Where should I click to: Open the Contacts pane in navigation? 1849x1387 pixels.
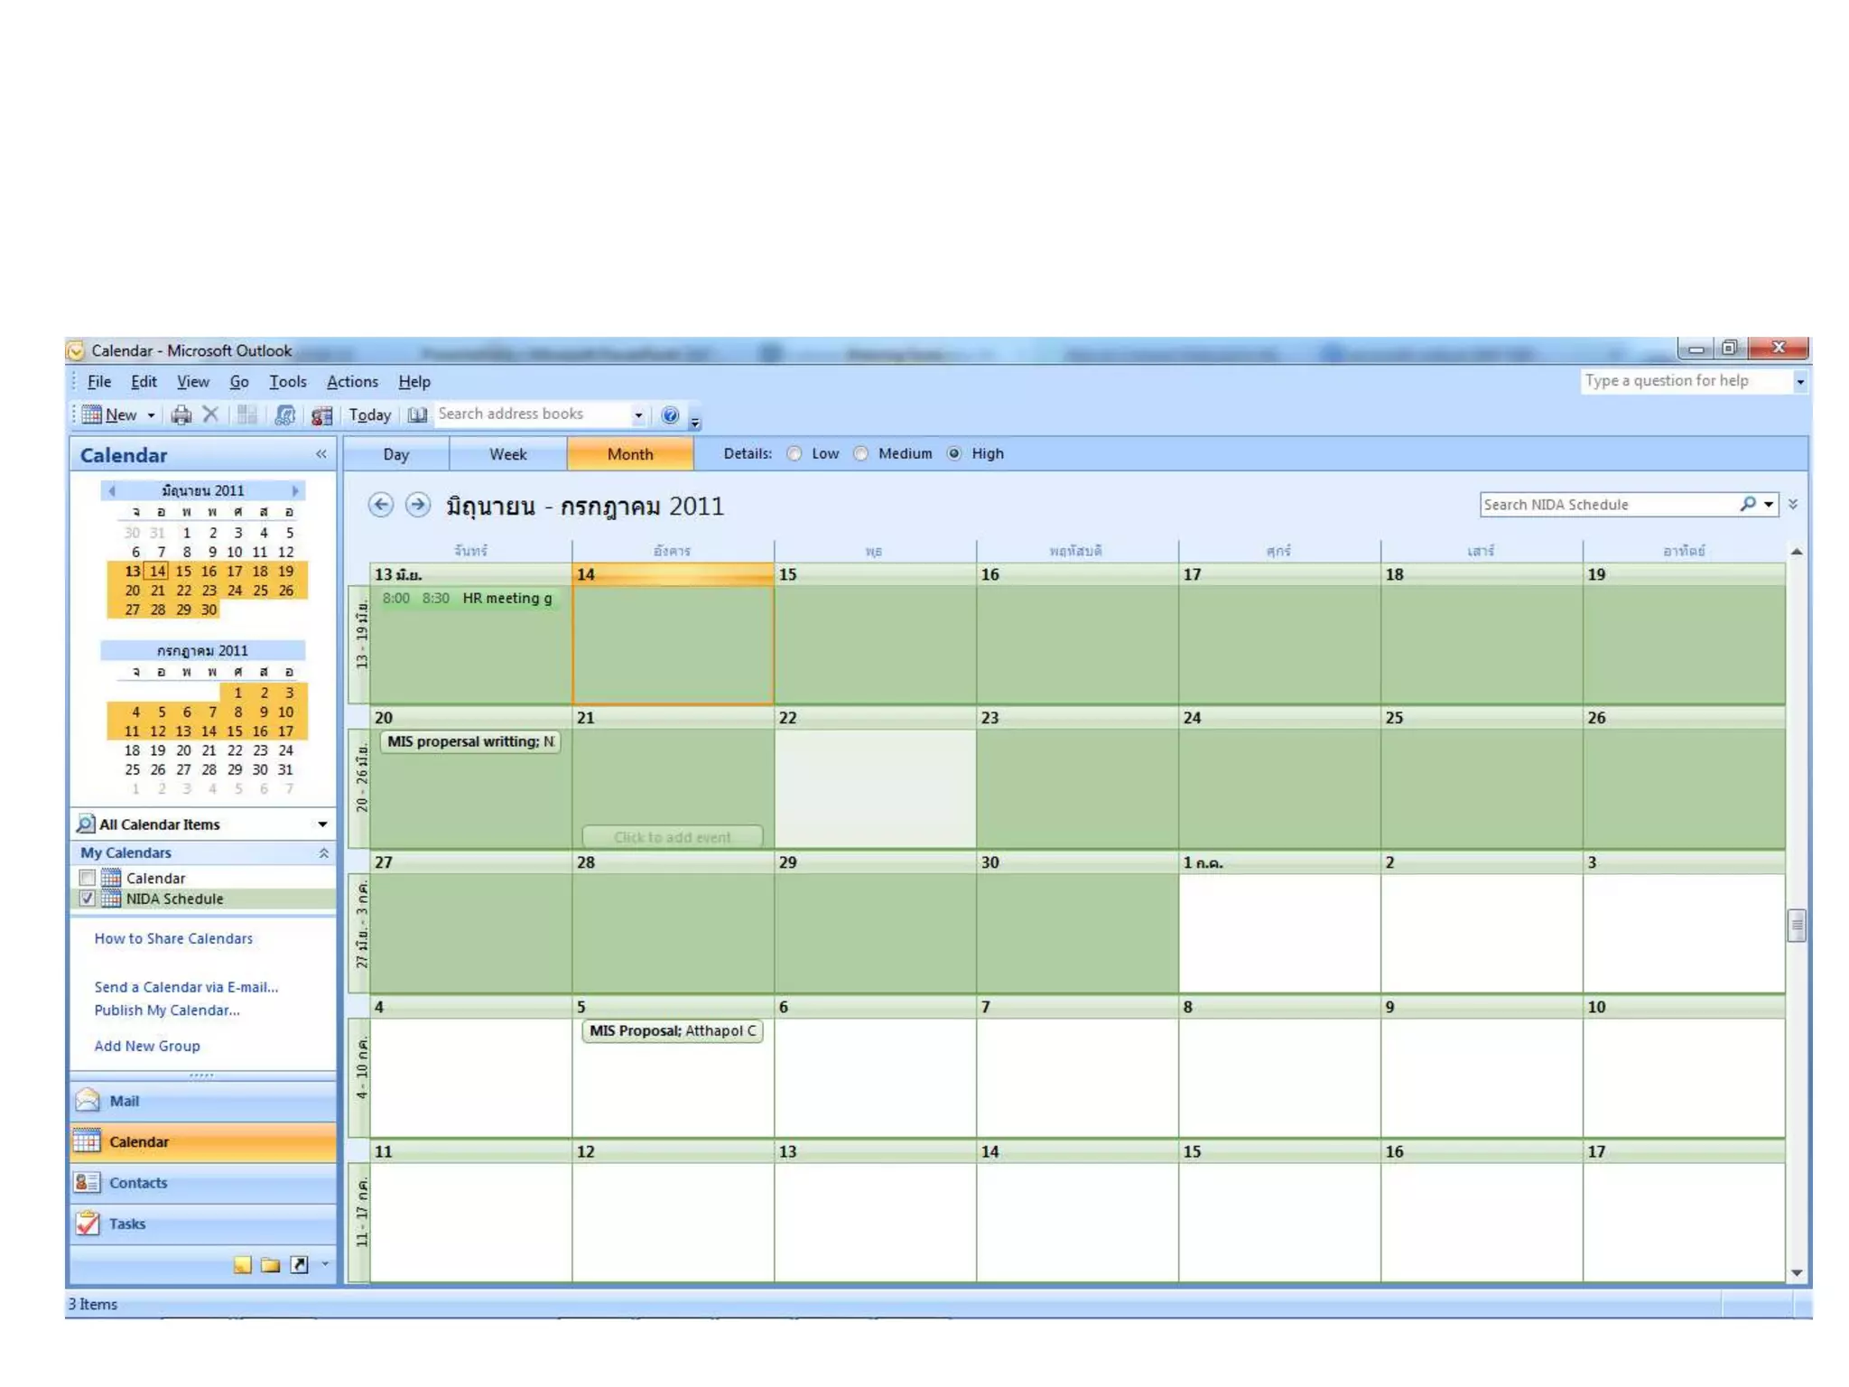click(138, 1183)
